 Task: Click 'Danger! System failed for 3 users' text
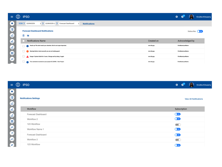47,56
